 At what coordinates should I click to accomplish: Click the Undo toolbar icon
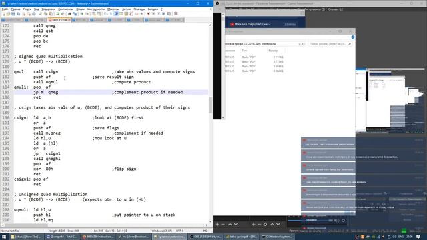(x=58, y=13)
